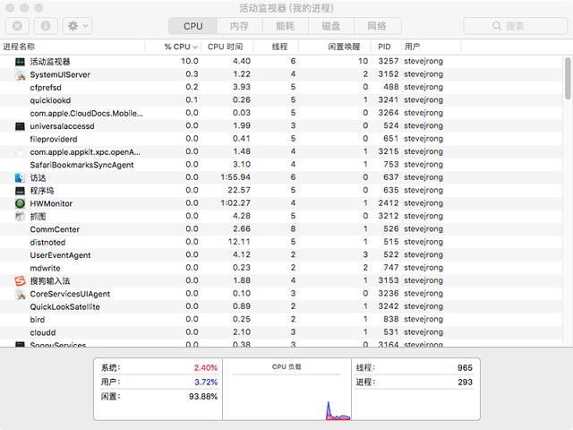573x430 pixels.
Task: Select the cfprefsd process row
Action: point(281,88)
